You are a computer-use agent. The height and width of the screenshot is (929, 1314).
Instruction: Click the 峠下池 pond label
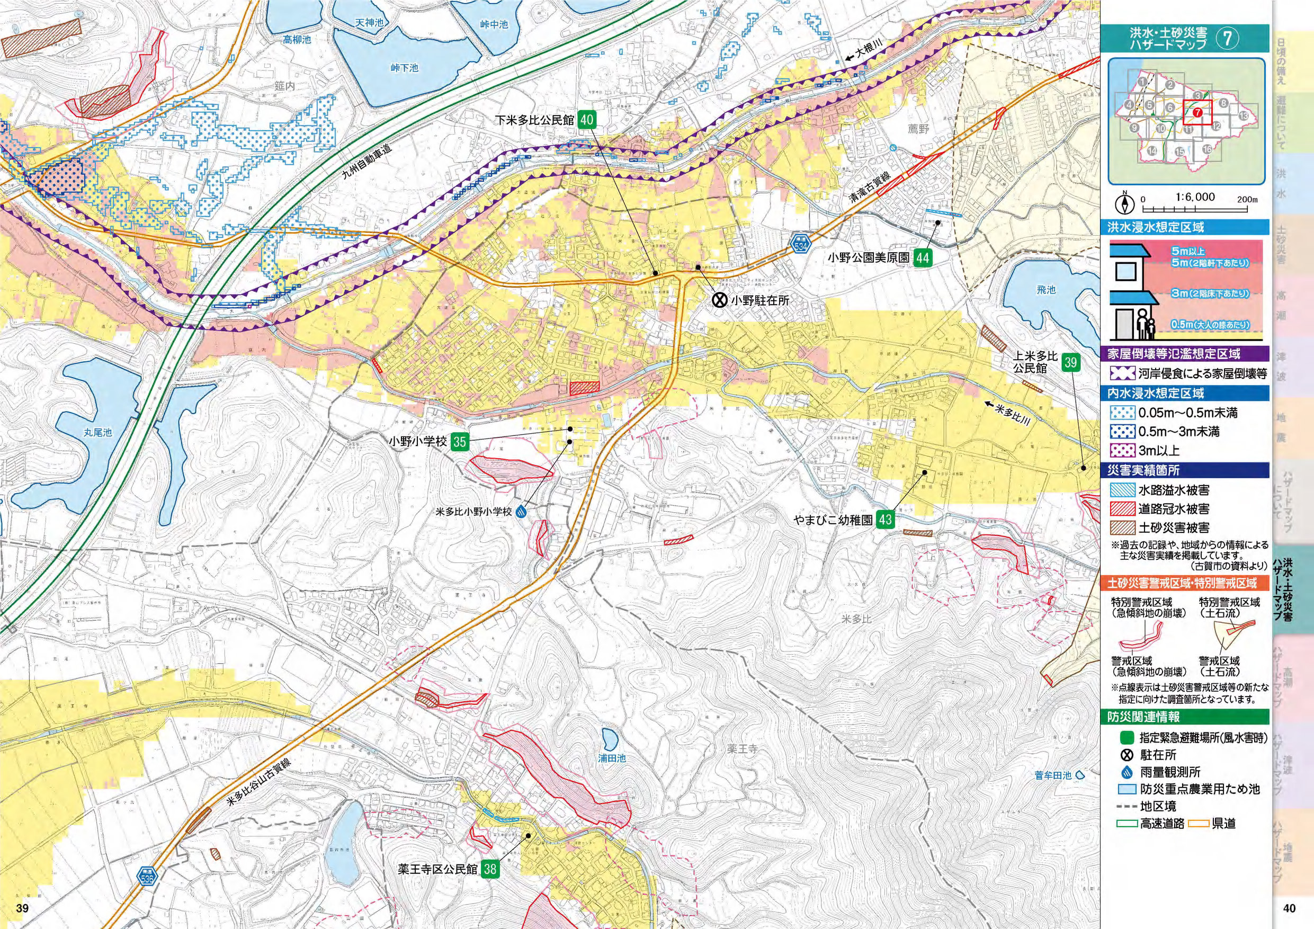pos(404,68)
